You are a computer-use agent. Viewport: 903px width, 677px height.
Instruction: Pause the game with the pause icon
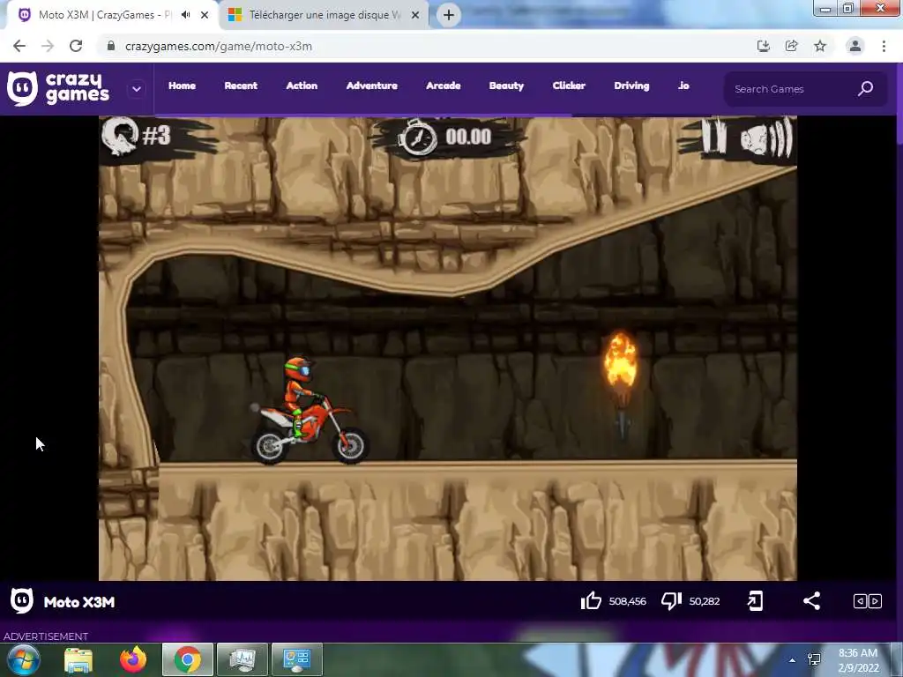point(713,137)
